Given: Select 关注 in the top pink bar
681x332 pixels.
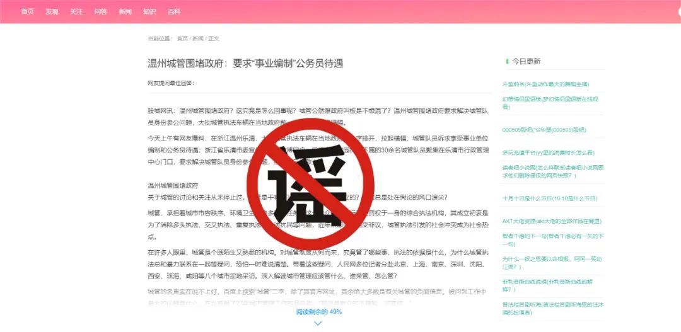Looking at the screenshot, I should [76, 12].
